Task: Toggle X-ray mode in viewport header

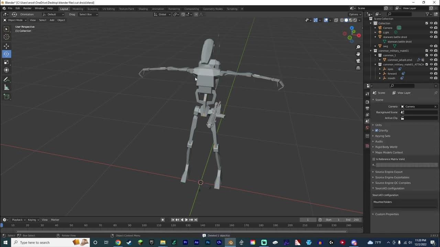Action: pos(336,20)
